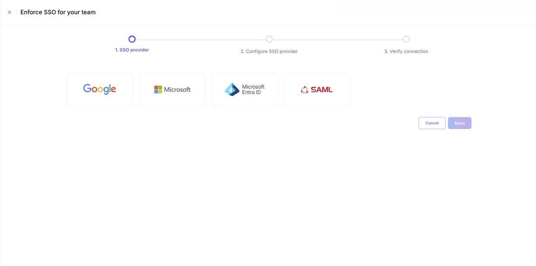Go to step 1 SSO provider circle
Viewport: 536px width, 266px height.
(132, 39)
